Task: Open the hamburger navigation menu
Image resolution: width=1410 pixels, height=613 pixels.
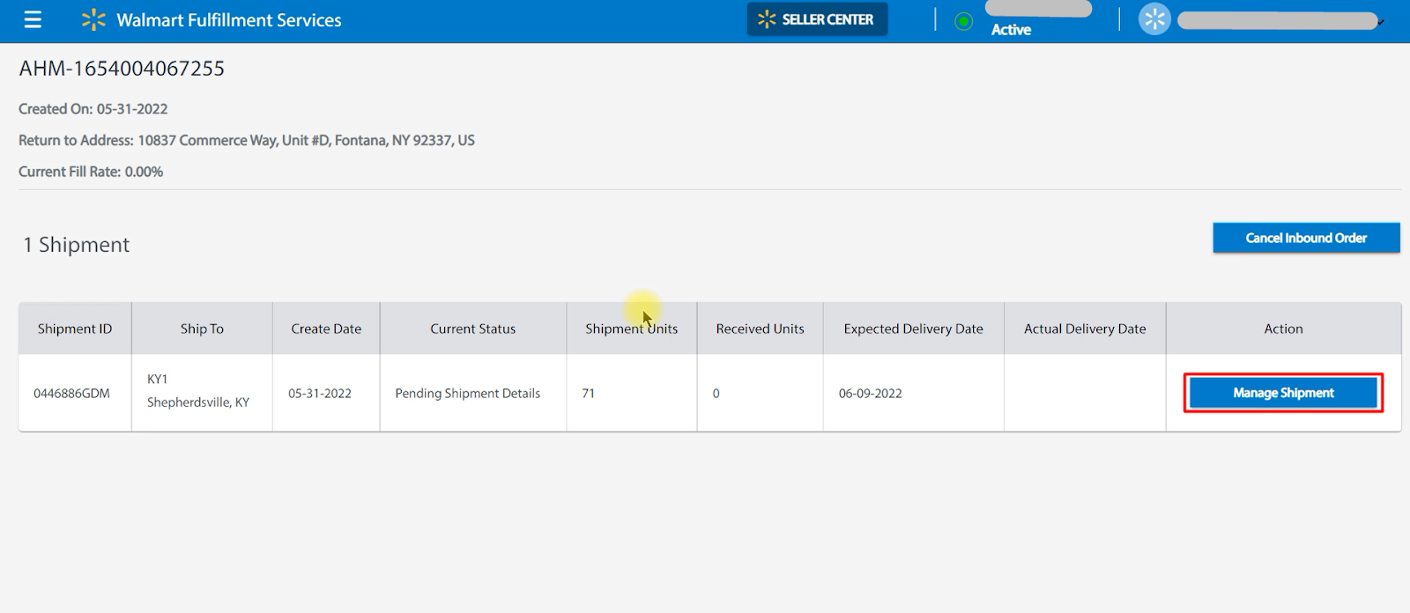Action: pyautogui.click(x=33, y=19)
